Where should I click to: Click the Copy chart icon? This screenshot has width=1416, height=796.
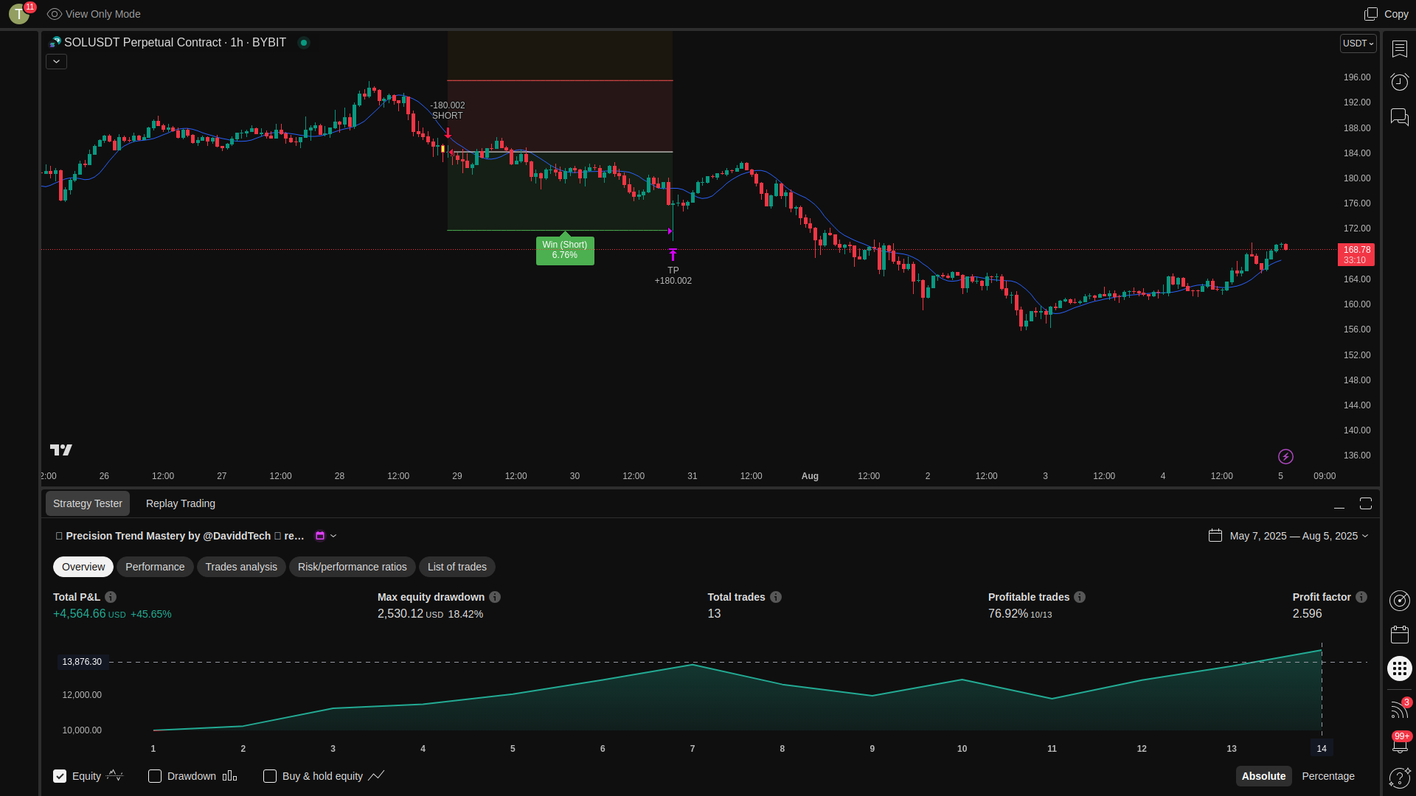(x=1370, y=14)
